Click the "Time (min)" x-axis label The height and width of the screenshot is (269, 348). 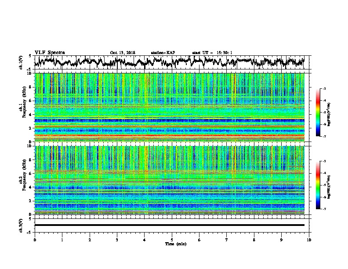176,244
